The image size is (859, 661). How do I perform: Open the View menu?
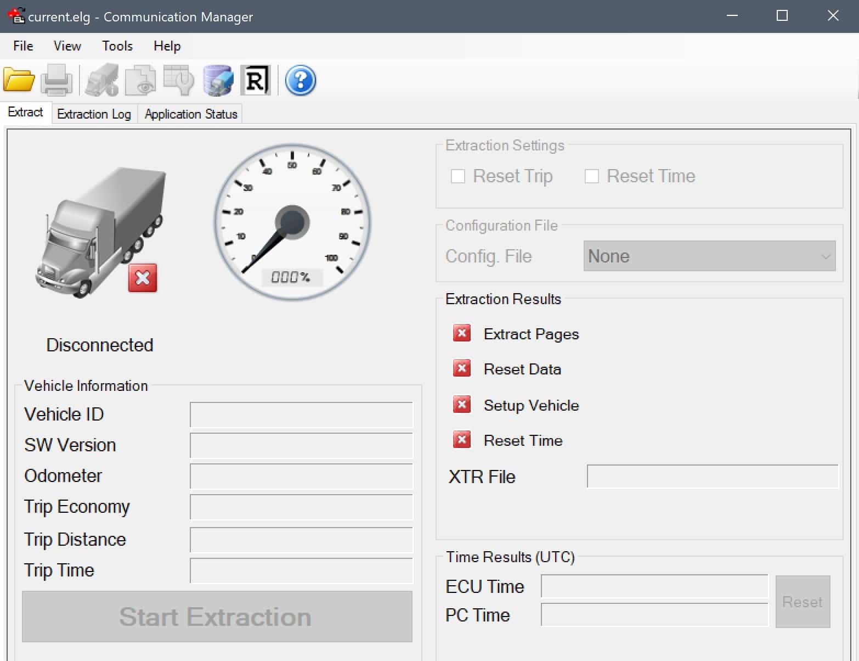[x=67, y=46]
